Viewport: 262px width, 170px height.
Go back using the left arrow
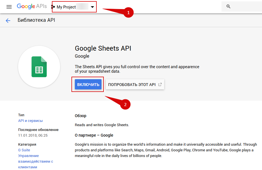8,20
